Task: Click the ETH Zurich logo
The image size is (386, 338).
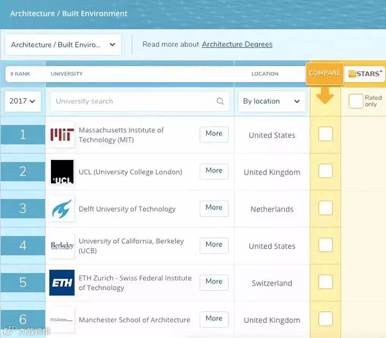Action: click(62, 283)
